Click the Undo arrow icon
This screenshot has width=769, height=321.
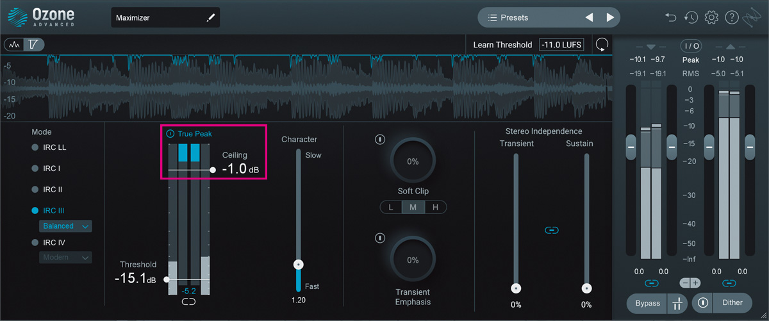click(x=671, y=18)
